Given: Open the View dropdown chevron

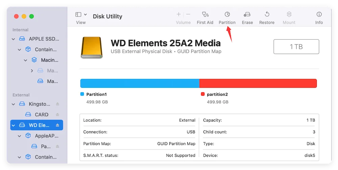Looking at the screenshot, I should tap(86, 14).
